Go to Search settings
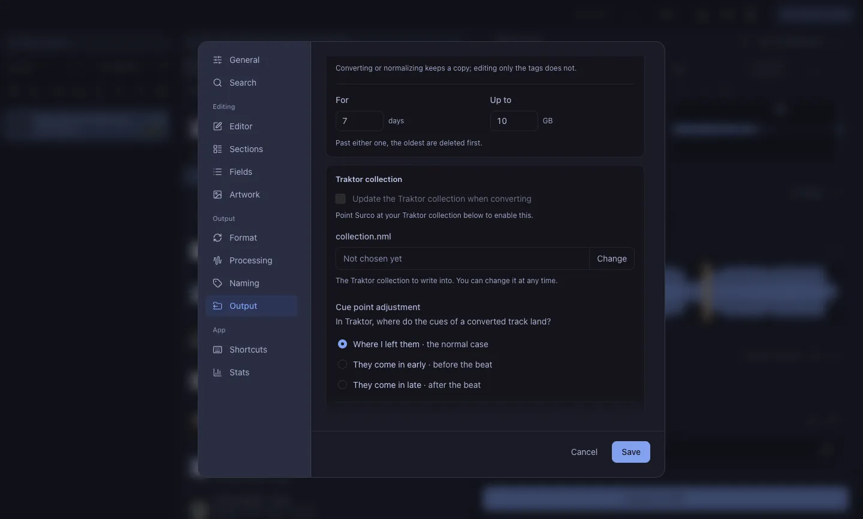 pyautogui.click(x=251, y=83)
